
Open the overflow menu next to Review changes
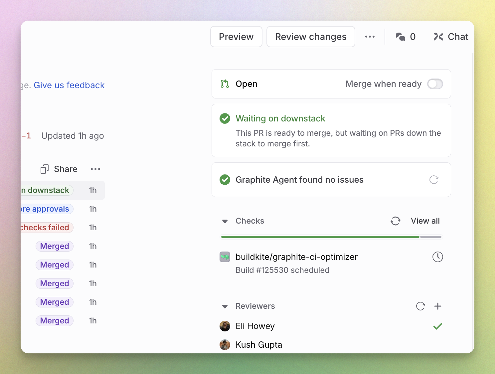370,37
